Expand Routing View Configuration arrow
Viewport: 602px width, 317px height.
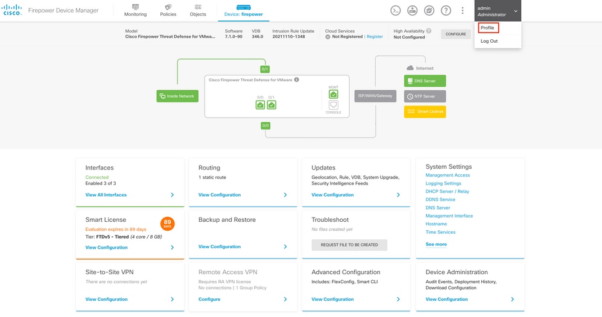point(285,195)
